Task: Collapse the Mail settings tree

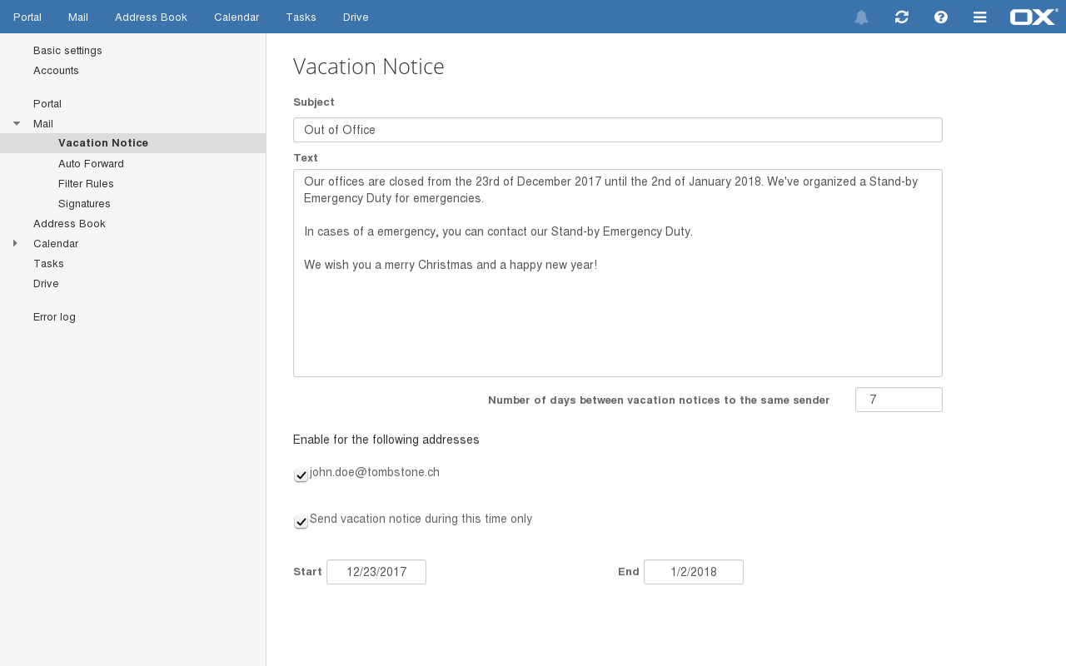Action: (x=17, y=124)
